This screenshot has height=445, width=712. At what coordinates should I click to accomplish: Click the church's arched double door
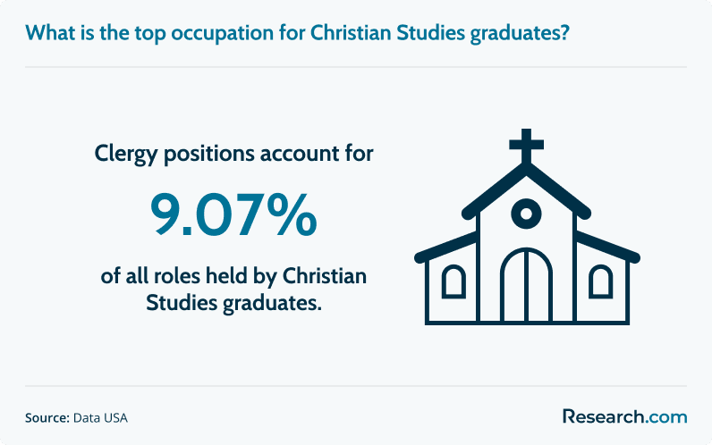(x=526, y=286)
